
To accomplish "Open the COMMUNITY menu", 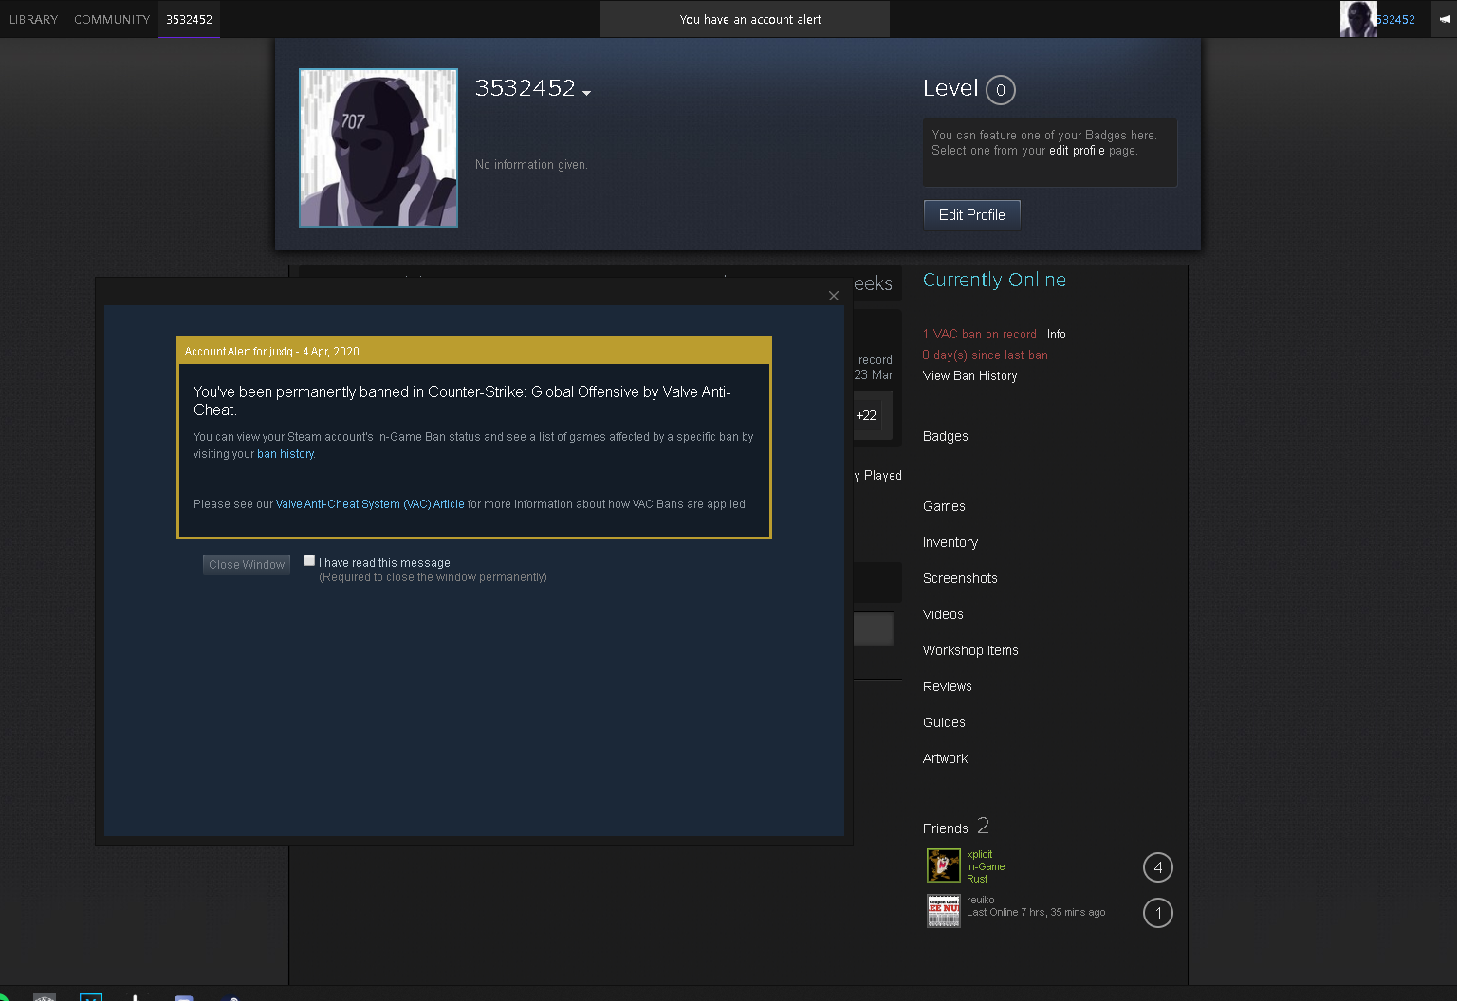I will (x=112, y=19).
